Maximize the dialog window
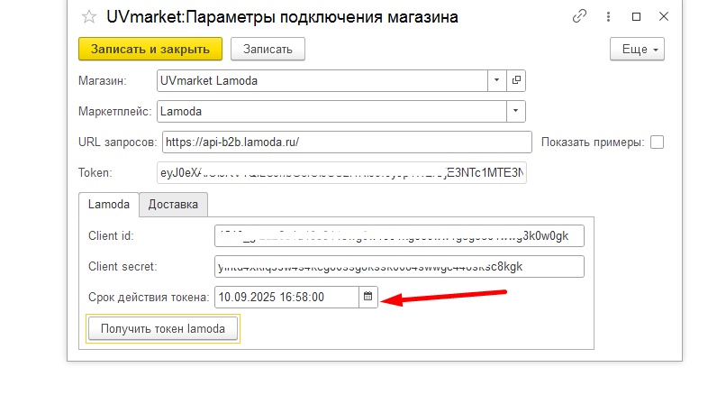Viewport: 726px width, 404px height. point(637,16)
